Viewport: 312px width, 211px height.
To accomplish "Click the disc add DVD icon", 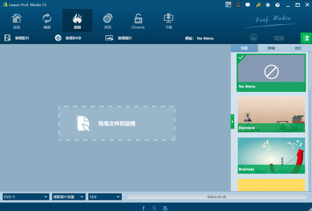I will 58,38.
